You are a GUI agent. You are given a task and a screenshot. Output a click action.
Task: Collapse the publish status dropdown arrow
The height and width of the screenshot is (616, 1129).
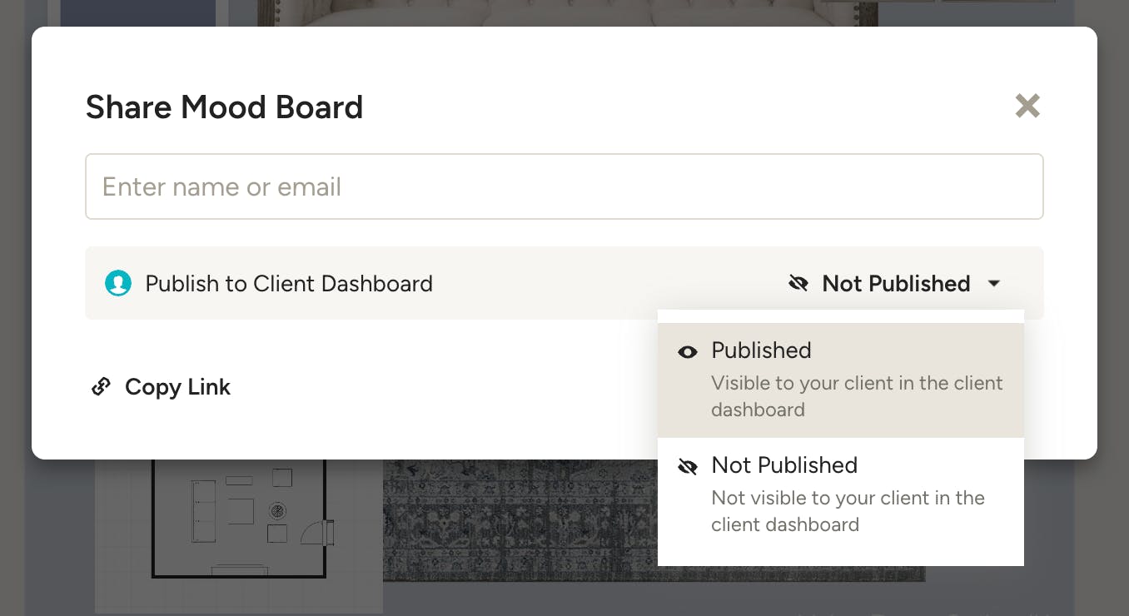(x=994, y=284)
